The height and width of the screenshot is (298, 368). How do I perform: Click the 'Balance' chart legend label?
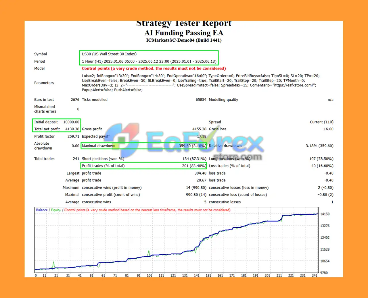[x=42, y=210]
